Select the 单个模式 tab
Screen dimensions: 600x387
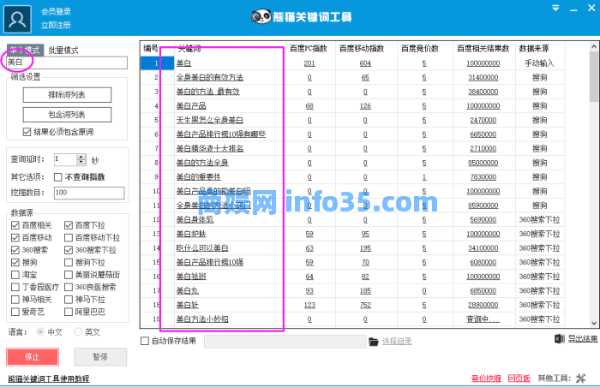25,51
